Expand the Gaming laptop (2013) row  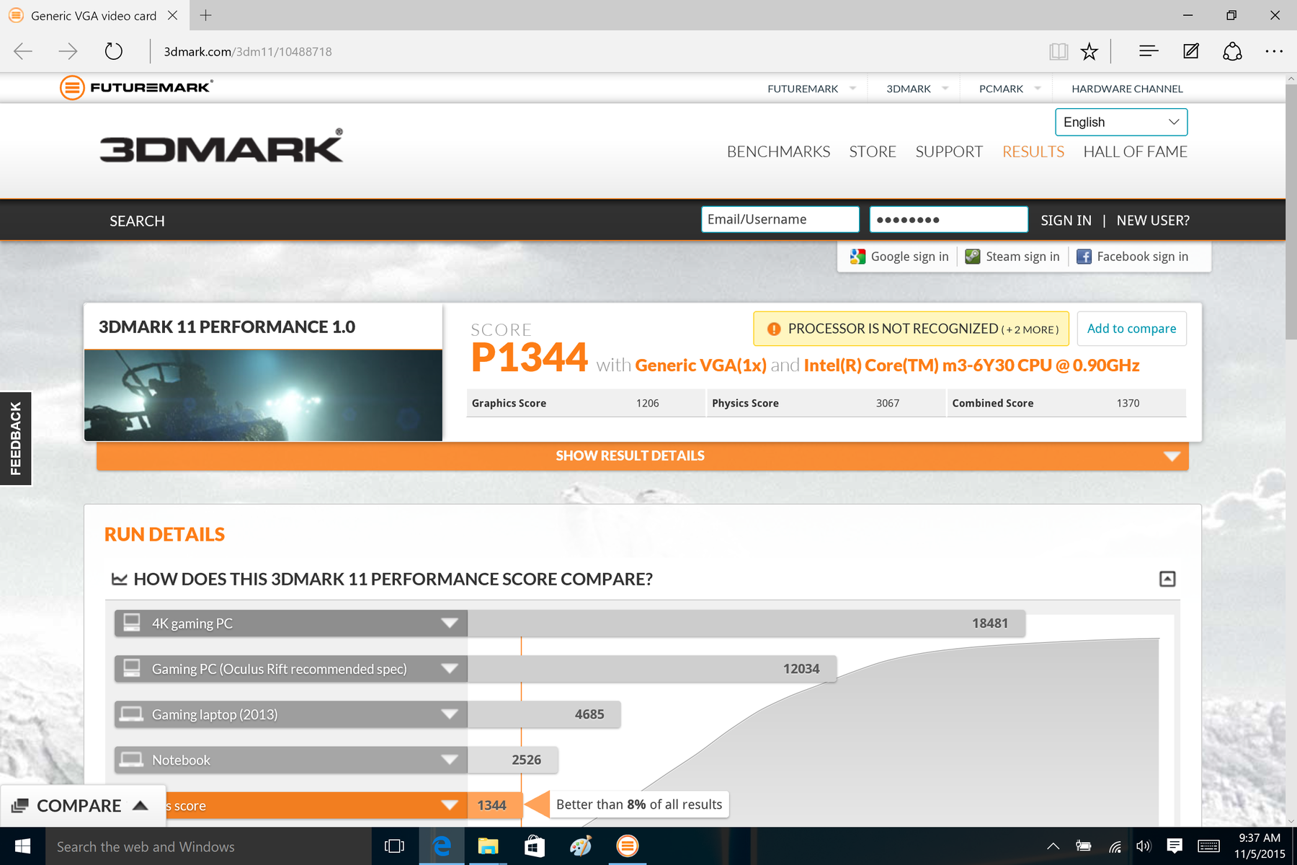click(x=449, y=714)
